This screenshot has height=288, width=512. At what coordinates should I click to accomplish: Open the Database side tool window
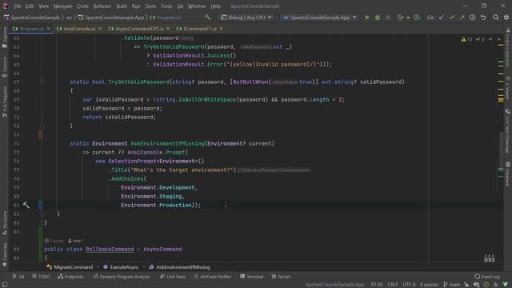click(508, 174)
